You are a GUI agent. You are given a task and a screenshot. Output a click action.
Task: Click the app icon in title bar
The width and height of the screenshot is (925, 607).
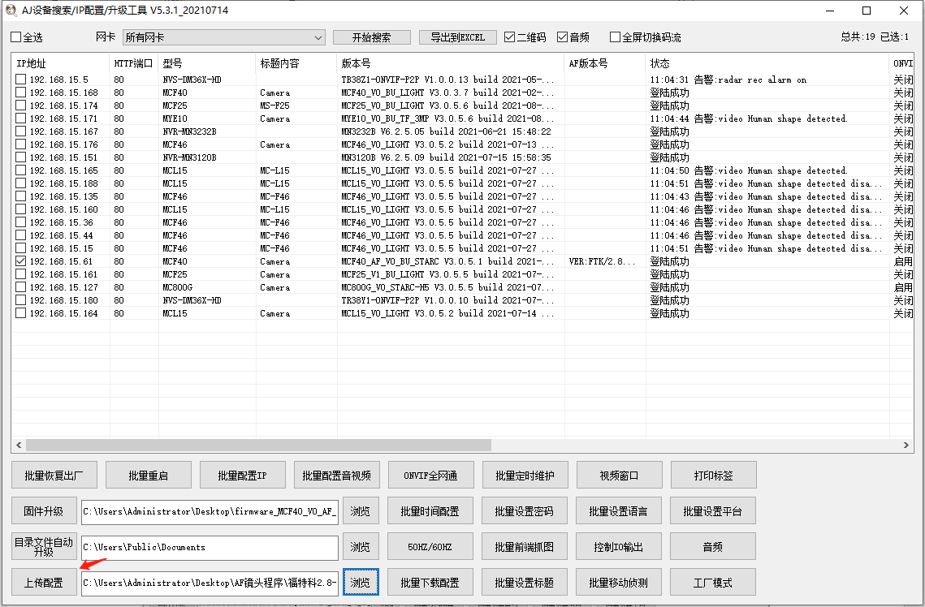[x=10, y=11]
